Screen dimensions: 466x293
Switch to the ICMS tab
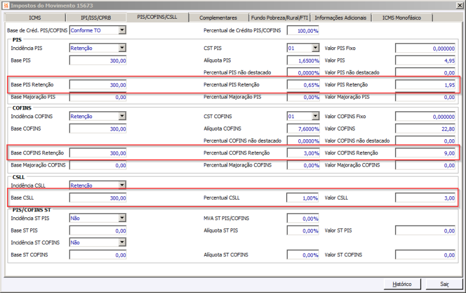click(35, 18)
